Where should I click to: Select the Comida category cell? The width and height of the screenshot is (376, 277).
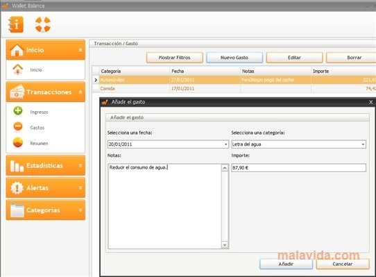pos(135,89)
